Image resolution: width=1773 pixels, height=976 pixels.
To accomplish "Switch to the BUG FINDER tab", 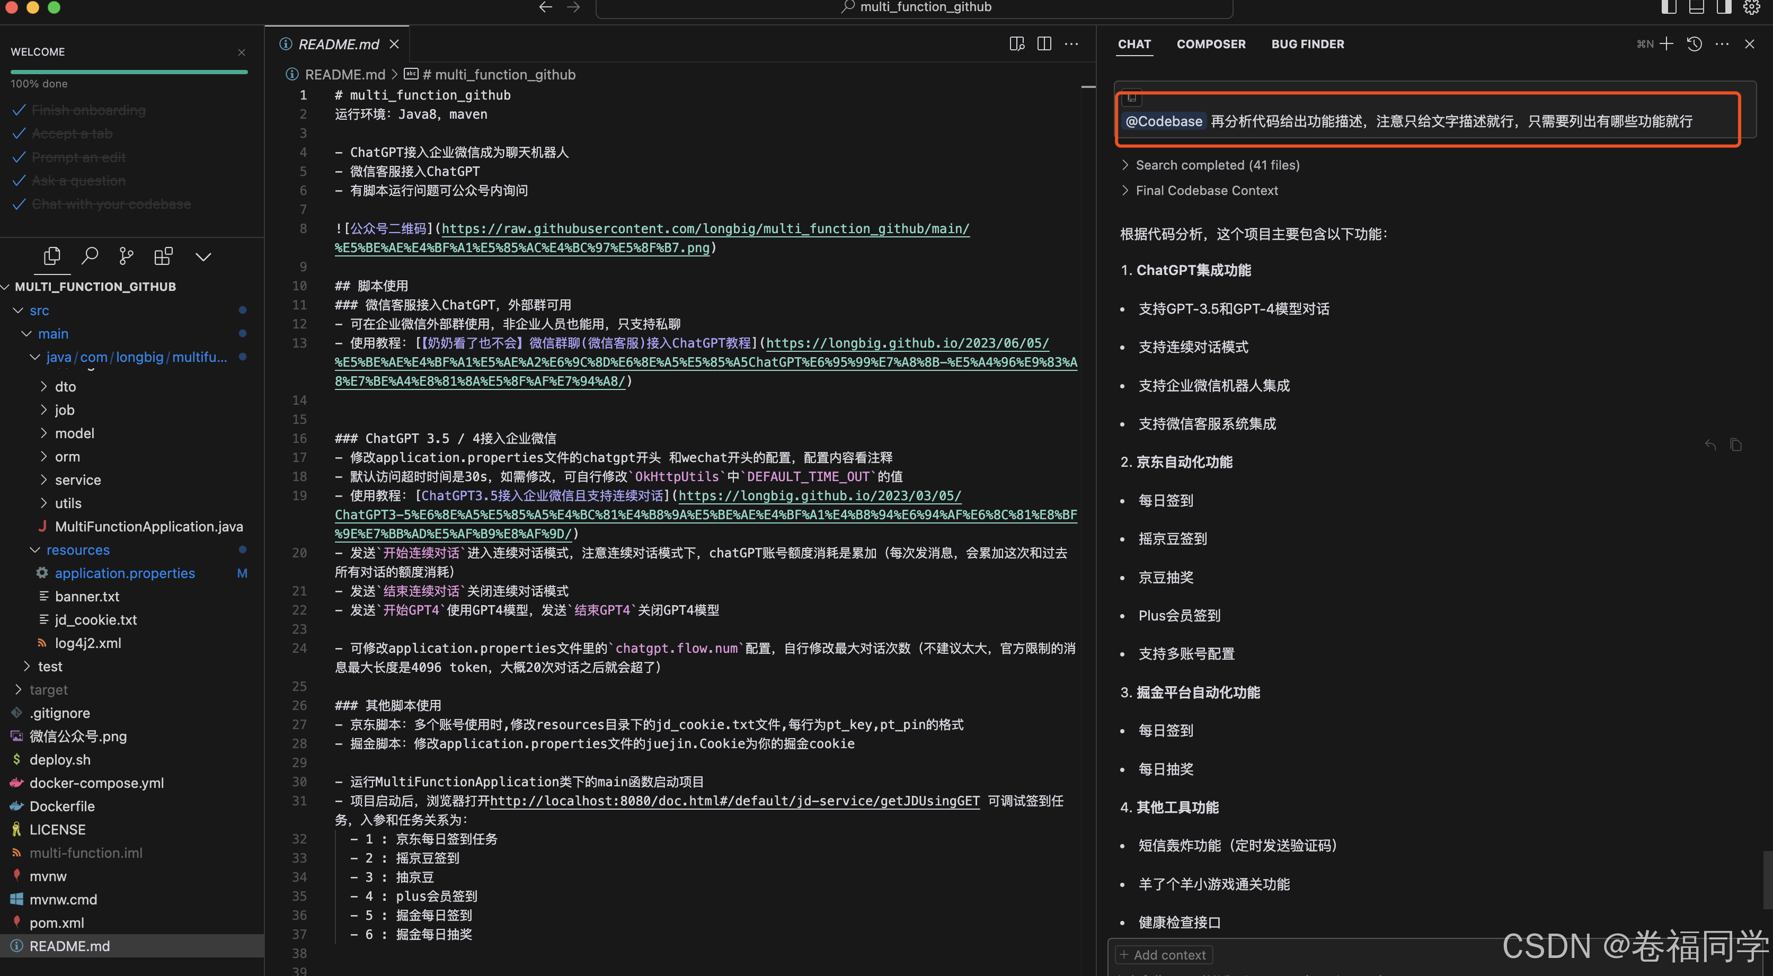I will [1307, 43].
